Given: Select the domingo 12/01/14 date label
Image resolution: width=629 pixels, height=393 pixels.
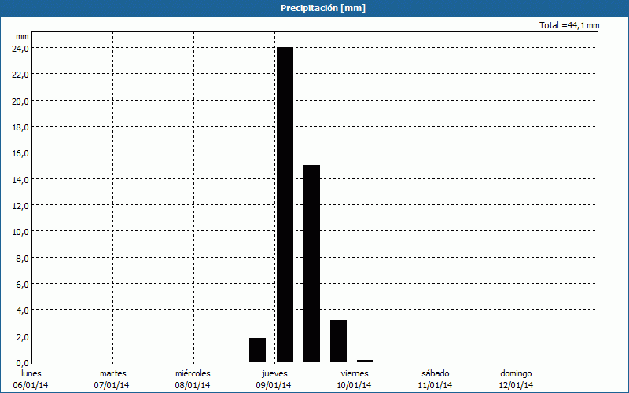Looking at the screenshot, I should 516,379.
